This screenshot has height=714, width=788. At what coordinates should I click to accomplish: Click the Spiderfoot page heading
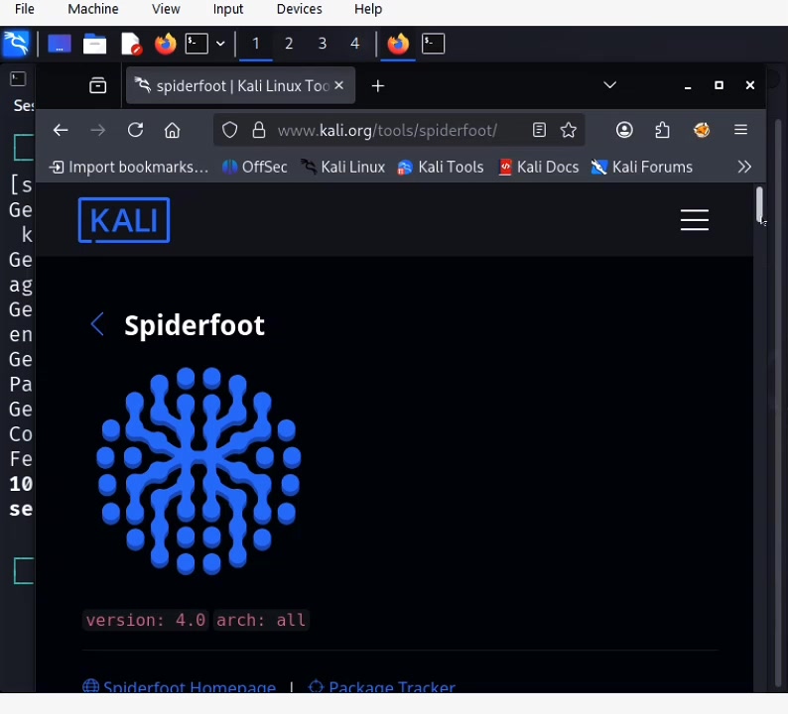tap(195, 326)
